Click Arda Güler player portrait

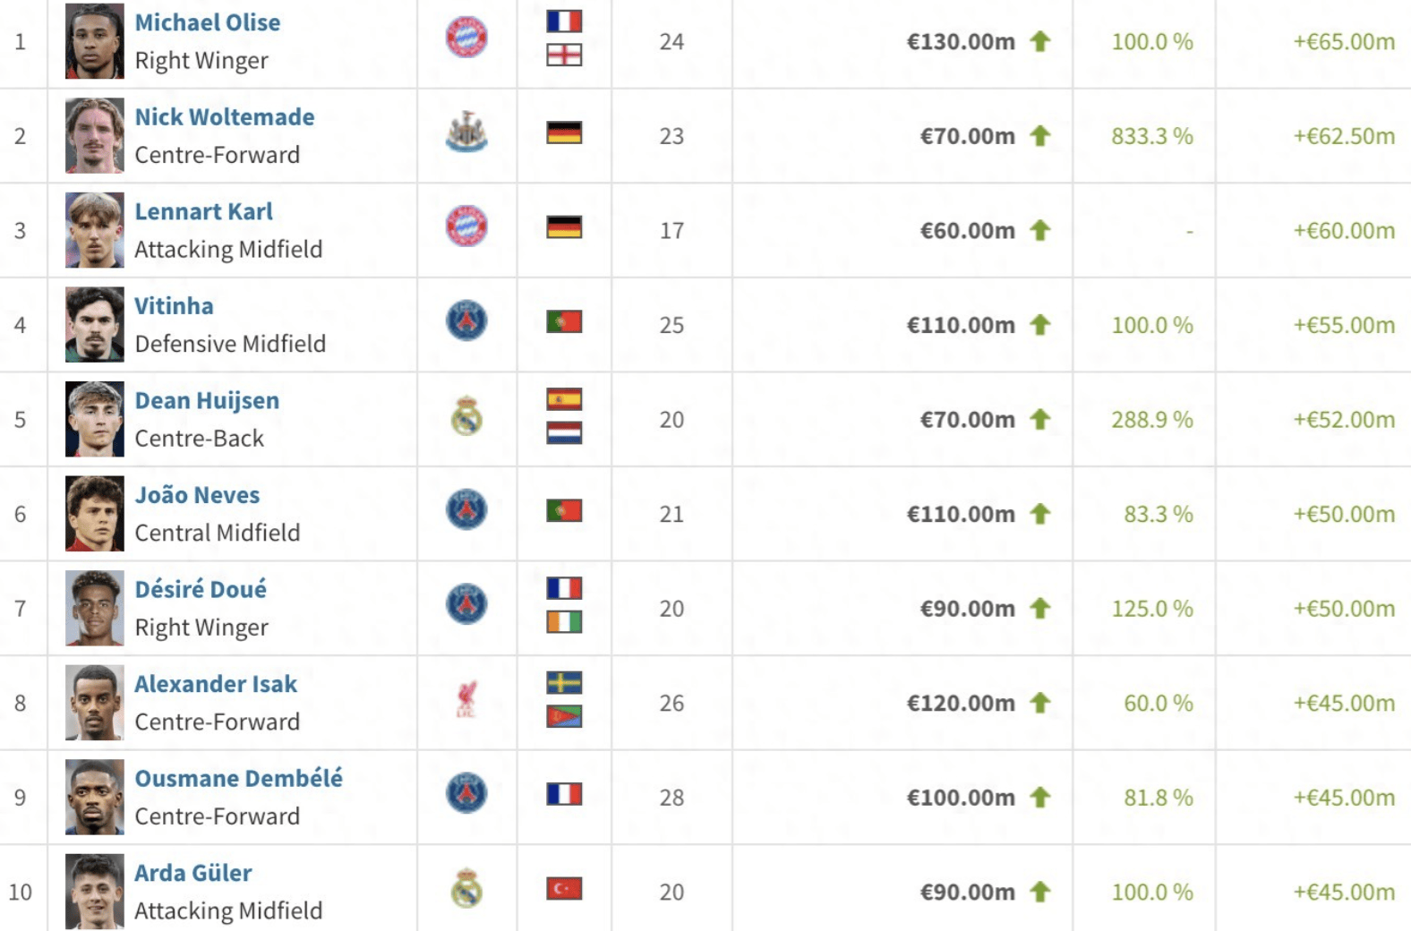click(x=95, y=892)
